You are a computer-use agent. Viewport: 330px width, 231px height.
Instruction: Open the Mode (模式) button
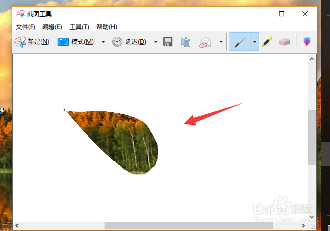click(x=75, y=42)
